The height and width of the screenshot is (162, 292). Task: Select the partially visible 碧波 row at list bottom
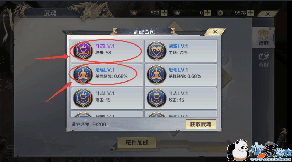(x=107, y=114)
